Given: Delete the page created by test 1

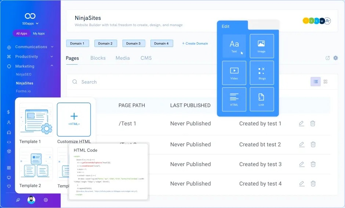Looking at the screenshot, I should click(x=313, y=123).
